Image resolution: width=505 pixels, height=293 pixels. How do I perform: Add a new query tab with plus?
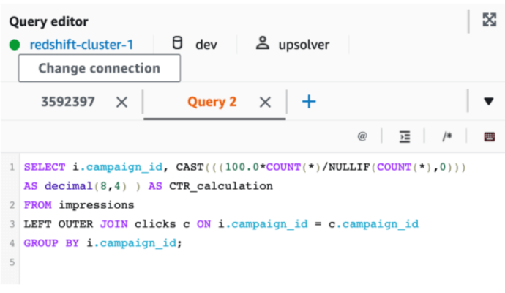click(309, 102)
